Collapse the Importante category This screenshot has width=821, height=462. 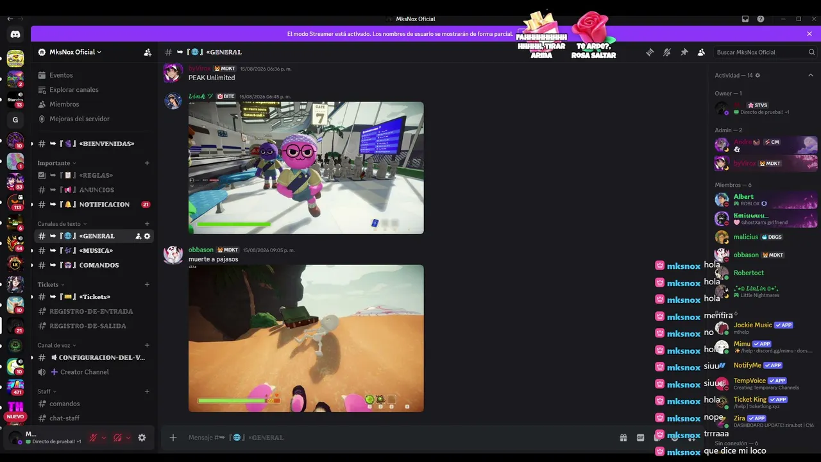click(x=56, y=163)
